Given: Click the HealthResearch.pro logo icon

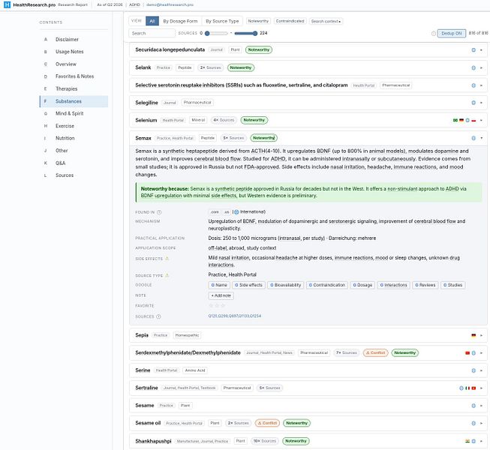Looking at the screenshot, I should [x=7, y=4].
